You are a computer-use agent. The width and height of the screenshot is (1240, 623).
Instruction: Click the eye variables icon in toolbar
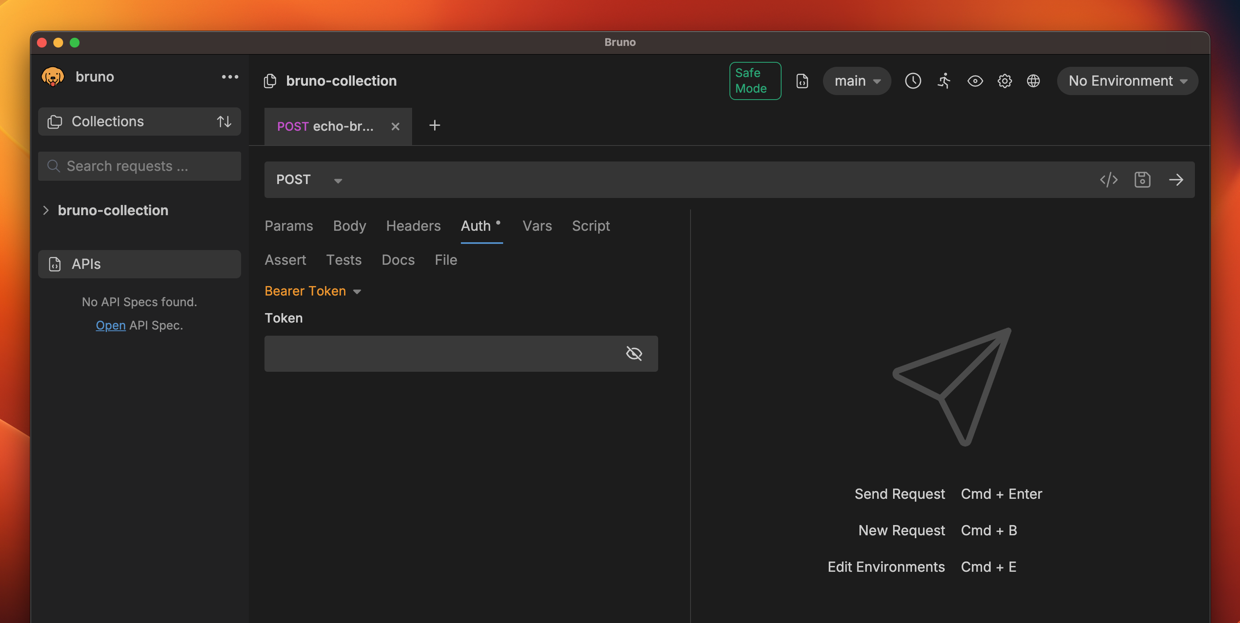(x=975, y=81)
